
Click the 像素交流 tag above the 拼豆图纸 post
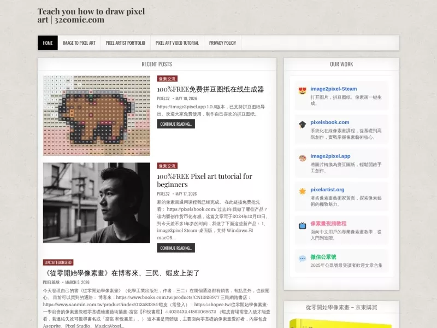167,79
